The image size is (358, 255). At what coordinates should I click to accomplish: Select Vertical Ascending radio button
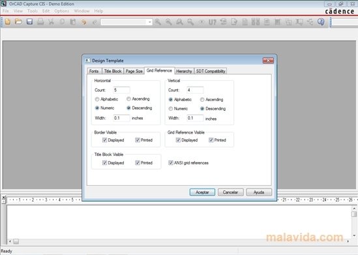point(202,100)
